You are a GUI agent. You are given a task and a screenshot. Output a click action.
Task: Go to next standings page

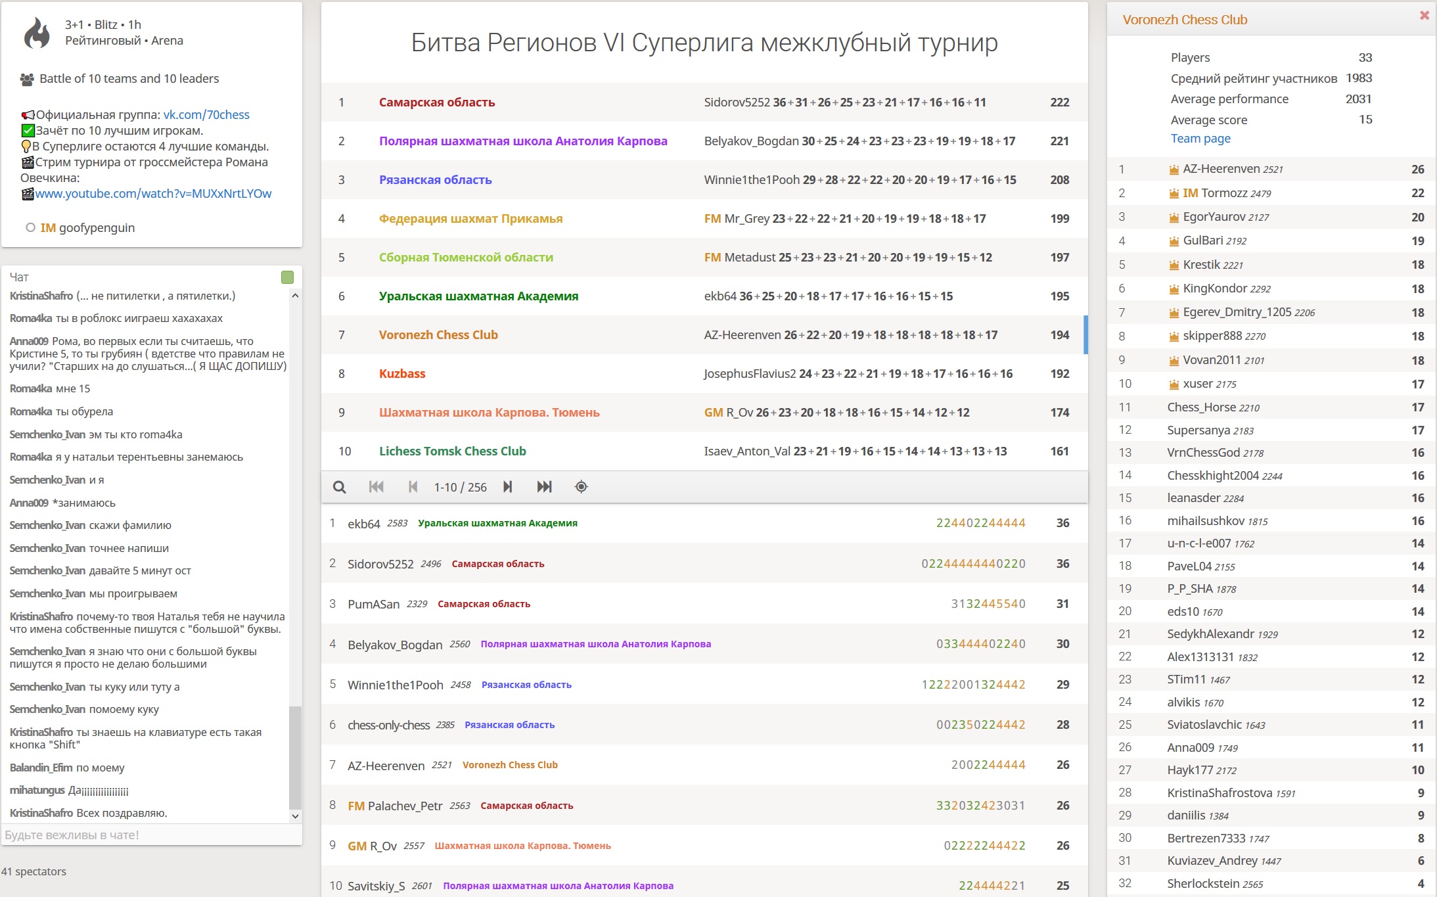[x=507, y=487]
